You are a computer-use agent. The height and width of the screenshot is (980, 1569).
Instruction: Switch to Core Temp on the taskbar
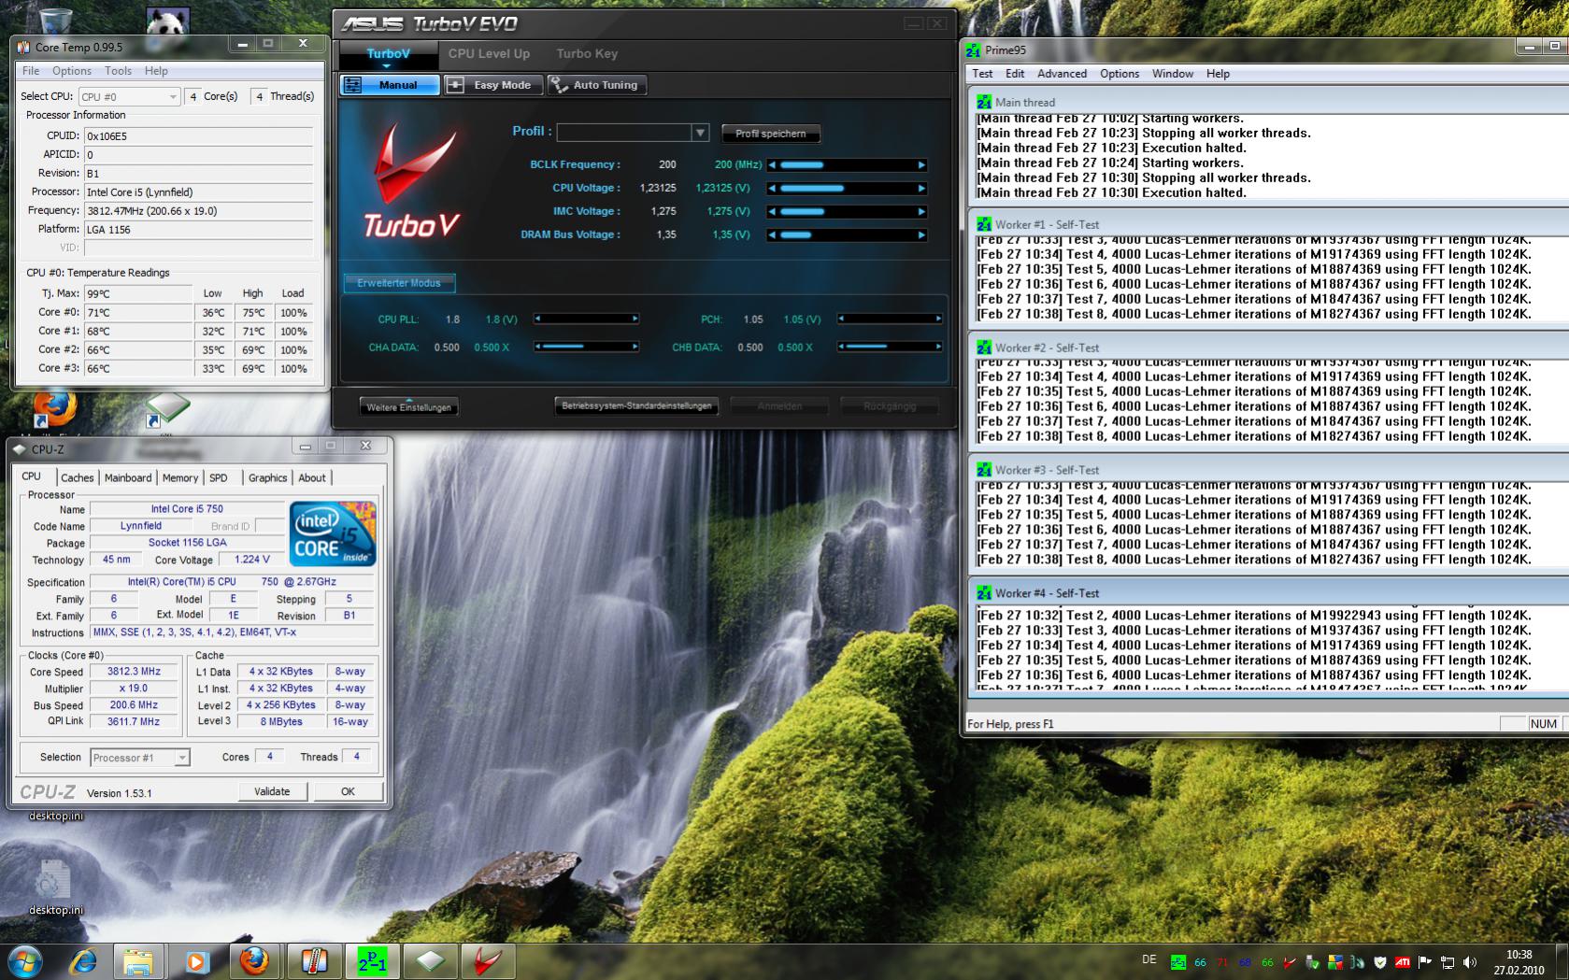(x=313, y=961)
